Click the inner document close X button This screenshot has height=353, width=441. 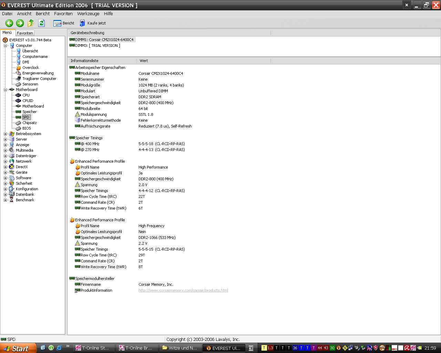pyautogui.click(x=407, y=5)
